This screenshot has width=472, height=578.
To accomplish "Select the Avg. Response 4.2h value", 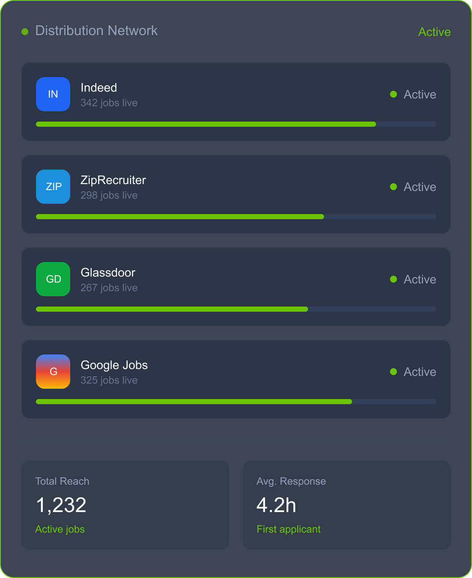I will [276, 505].
